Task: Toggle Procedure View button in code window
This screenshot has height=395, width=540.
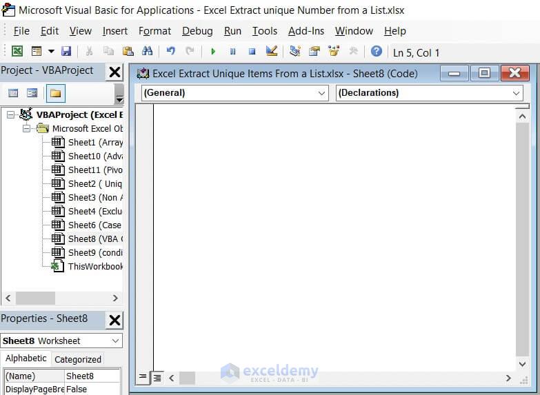Action: [143, 377]
